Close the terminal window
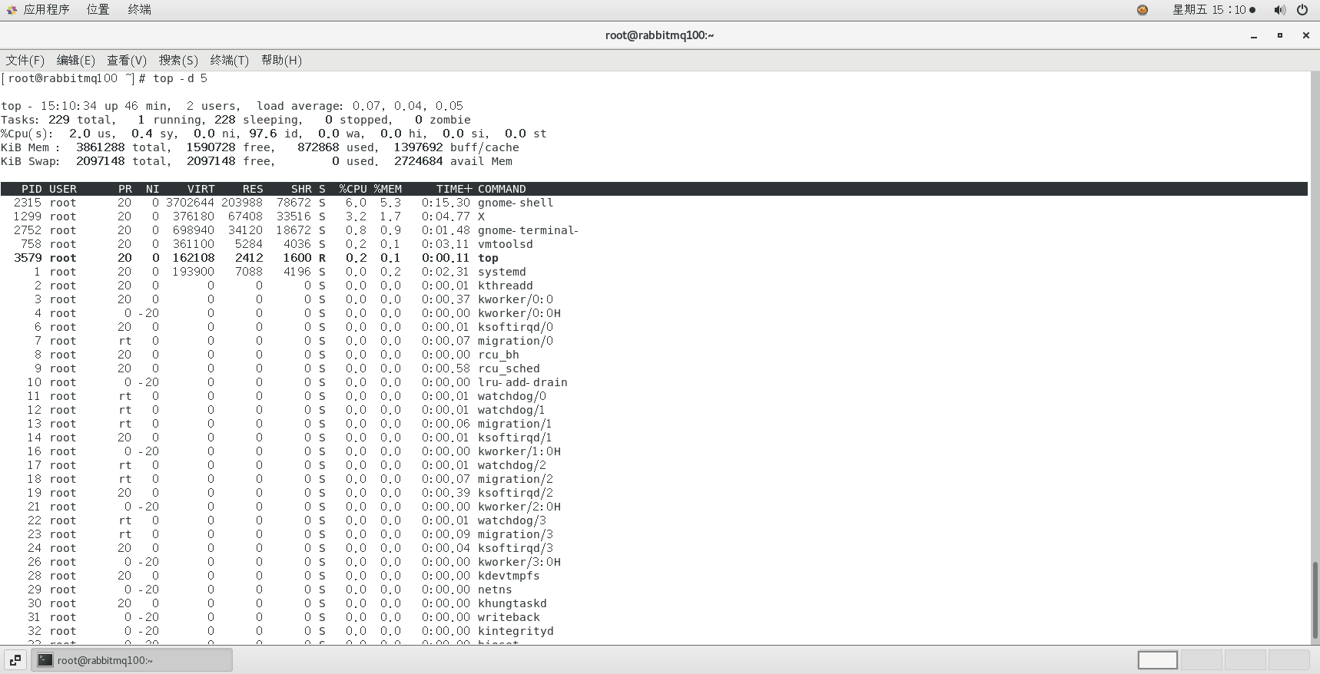1320x674 pixels. 1305,35
